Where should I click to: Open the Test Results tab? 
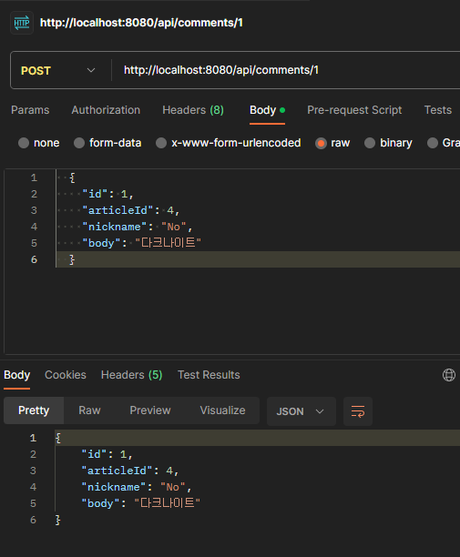pos(209,375)
